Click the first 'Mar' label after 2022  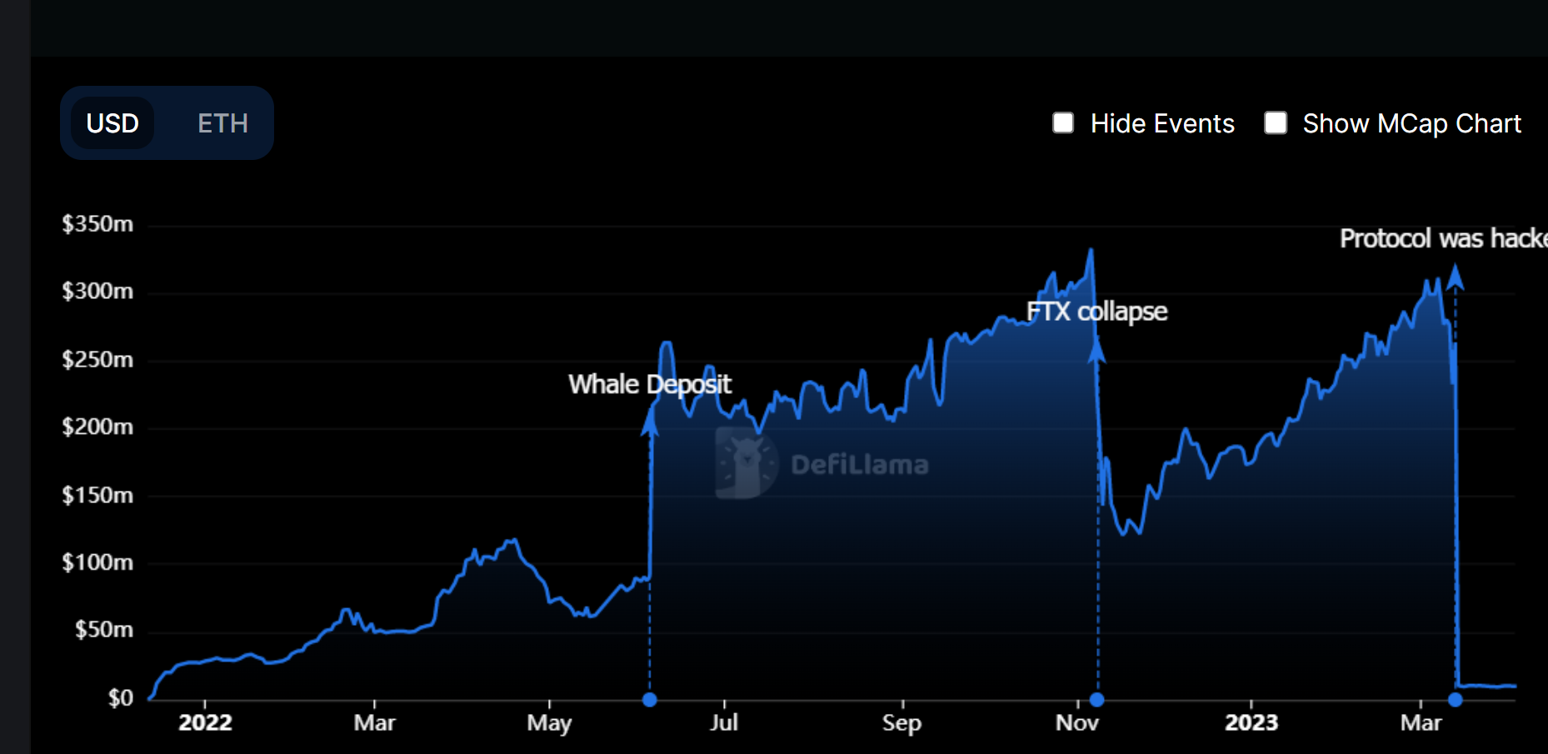pyautogui.click(x=374, y=722)
